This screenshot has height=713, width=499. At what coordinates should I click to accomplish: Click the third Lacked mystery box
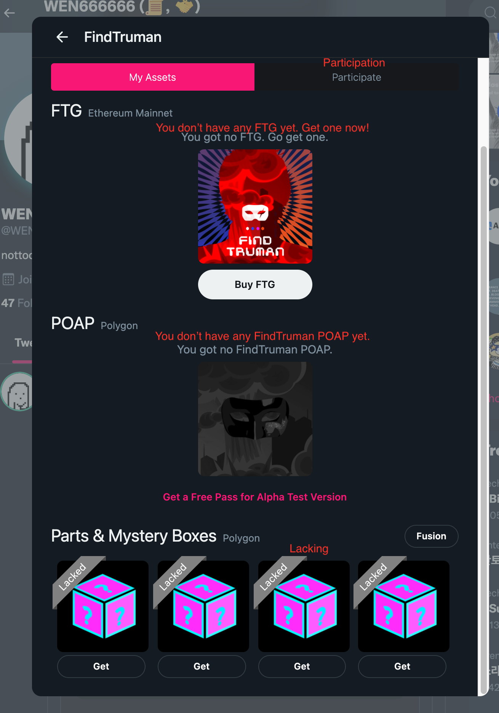tap(304, 606)
